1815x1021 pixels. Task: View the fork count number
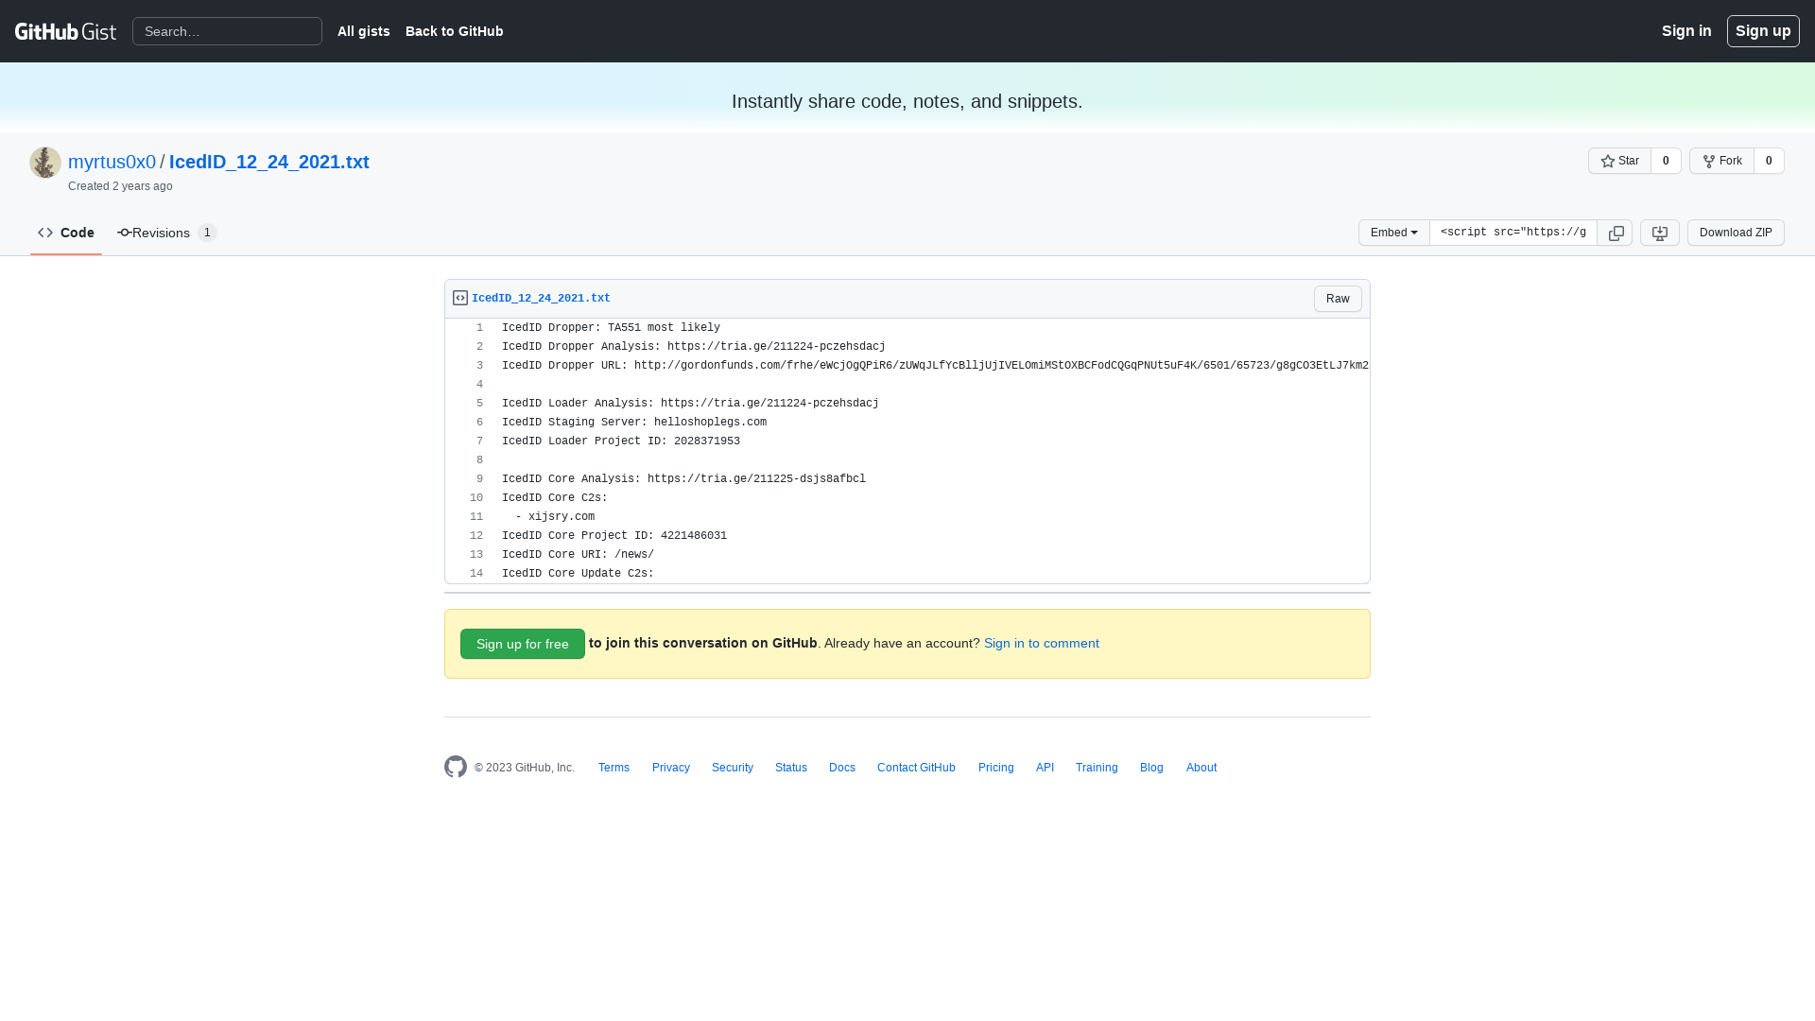(1769, 161)
